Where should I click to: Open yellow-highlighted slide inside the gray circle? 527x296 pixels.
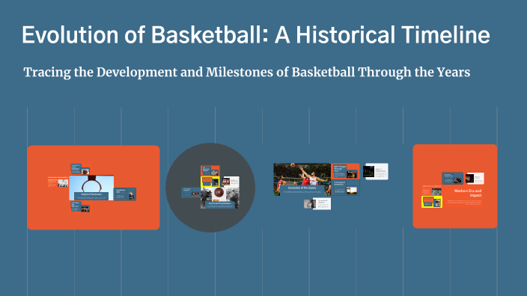tap(210, 182)
